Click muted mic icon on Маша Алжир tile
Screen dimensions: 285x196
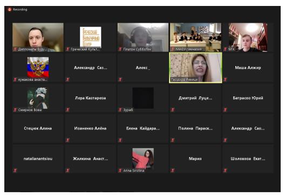225,80
